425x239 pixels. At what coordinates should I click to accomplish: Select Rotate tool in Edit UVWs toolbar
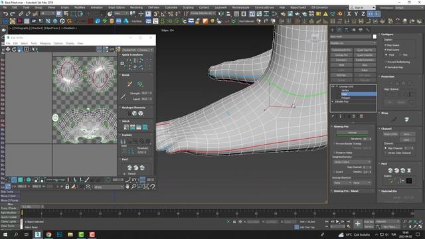pos(14,49)
